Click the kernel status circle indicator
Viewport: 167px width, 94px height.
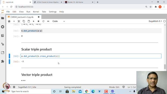tap(164, 21)
